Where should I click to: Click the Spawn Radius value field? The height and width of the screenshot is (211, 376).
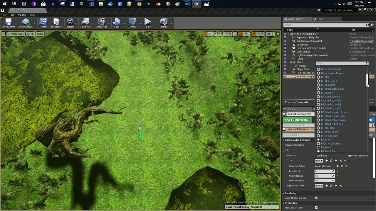325,176
